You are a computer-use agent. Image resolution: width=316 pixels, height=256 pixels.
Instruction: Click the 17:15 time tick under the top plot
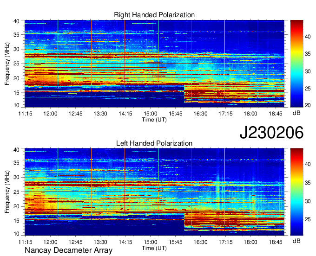(225, 114)
